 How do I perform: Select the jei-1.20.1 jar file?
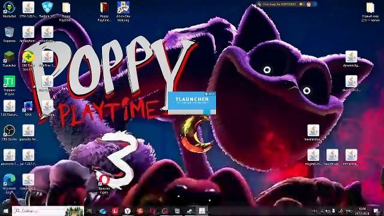(x=28, y=157)
